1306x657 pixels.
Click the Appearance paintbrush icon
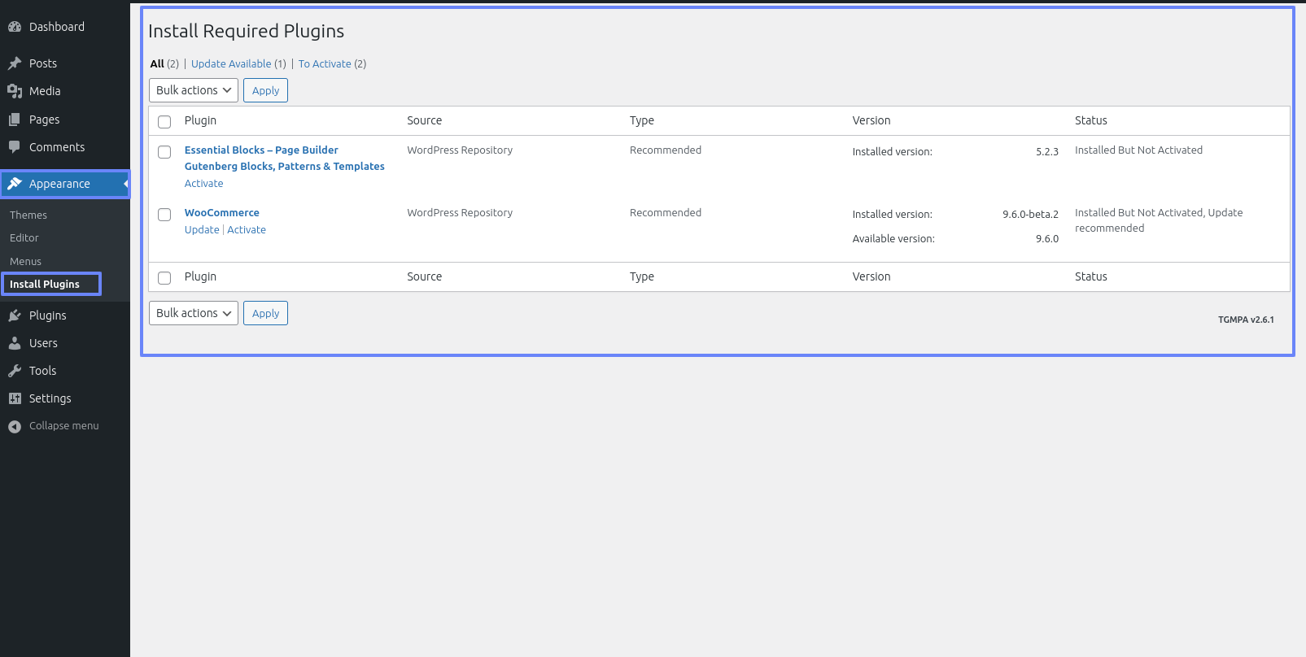15,184
